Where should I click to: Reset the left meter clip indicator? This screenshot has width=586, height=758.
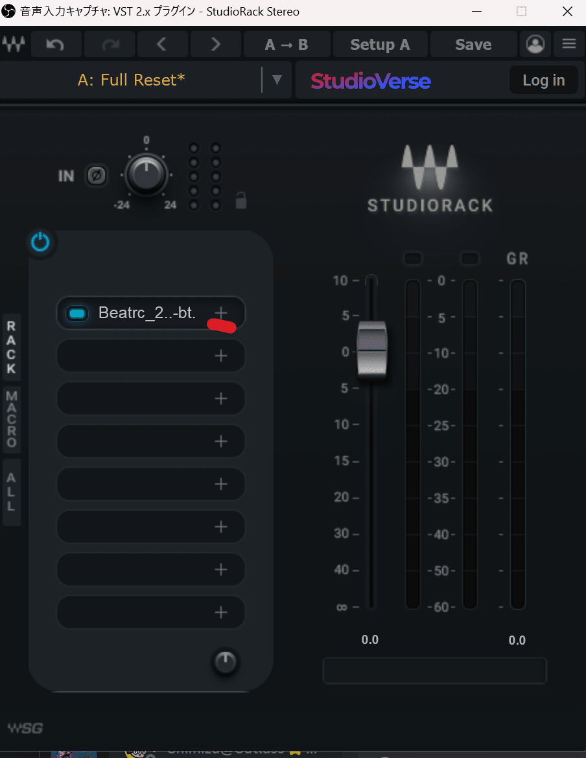[x=412, y=258]
